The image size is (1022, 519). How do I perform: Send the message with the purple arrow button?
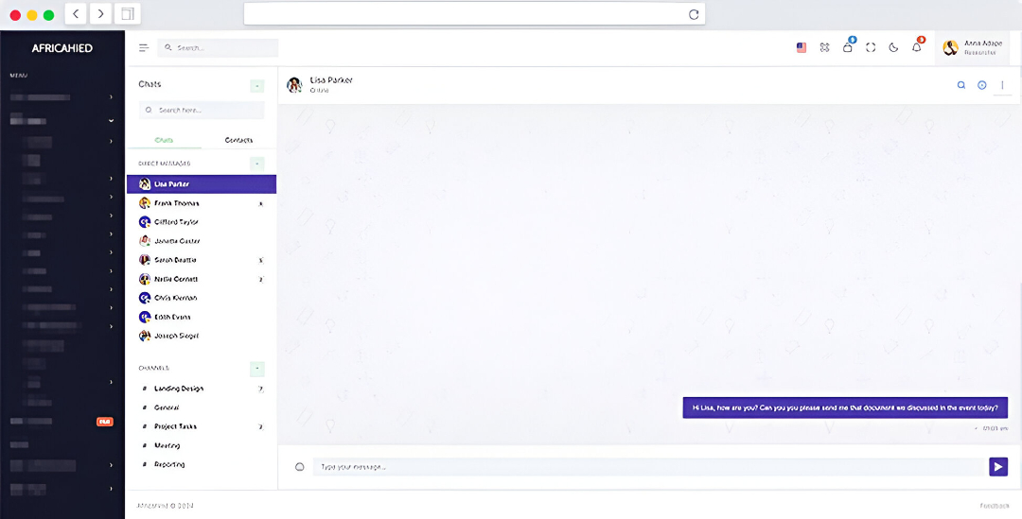997,466
